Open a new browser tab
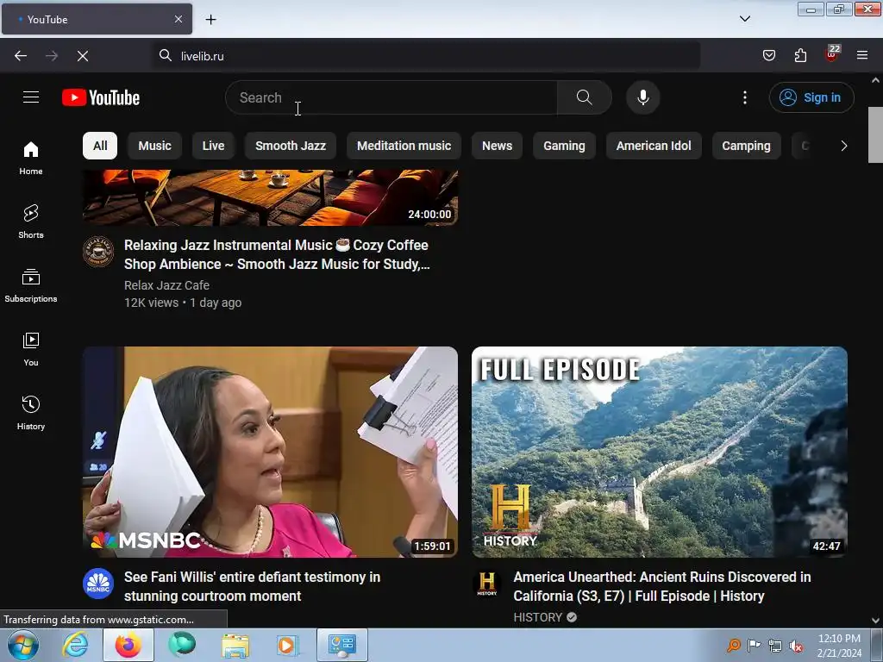The width and height of the screenshot is (883, 662). click(x=210, y=19)
